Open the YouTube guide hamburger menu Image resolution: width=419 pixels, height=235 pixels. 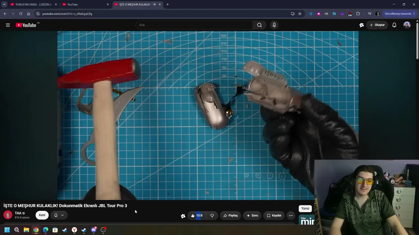click(8, 25)
